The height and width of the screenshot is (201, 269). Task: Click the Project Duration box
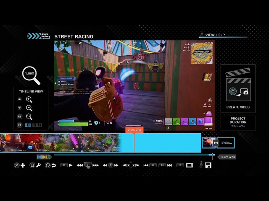[x=238, y=123]
